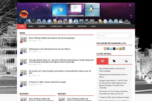The image size is (152, 101).
Task: Open the News section heading
Action: click(22, 33)
